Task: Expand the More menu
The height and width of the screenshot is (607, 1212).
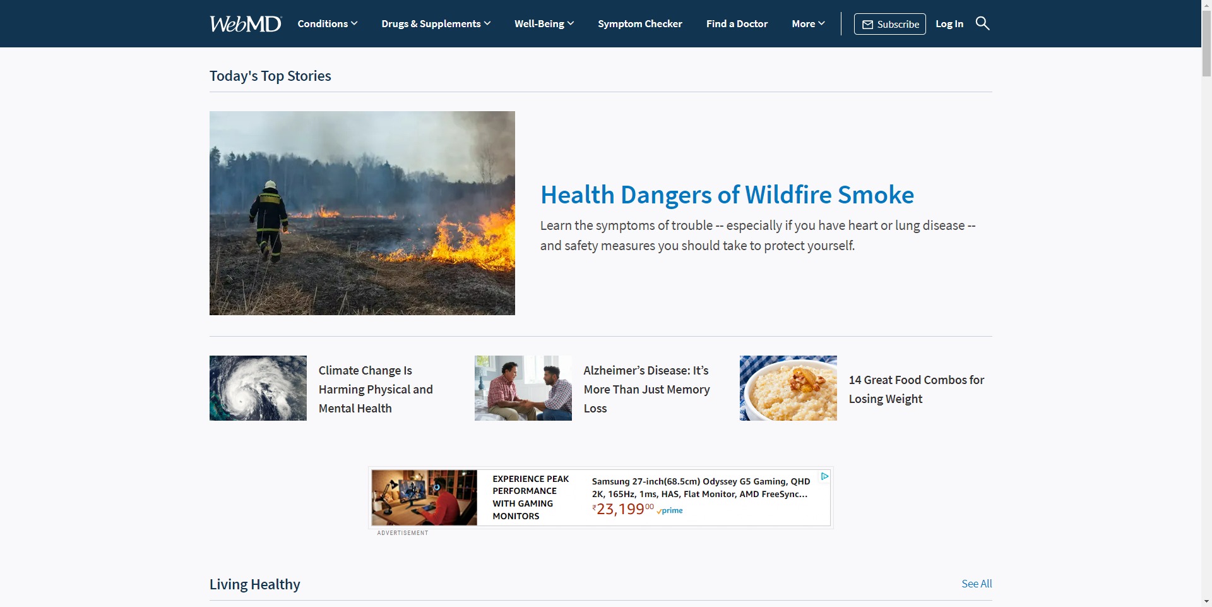Action: [x=808, y=24]
